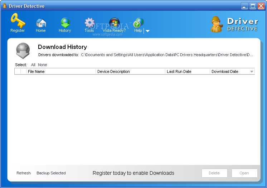Sort by Device Description column header
This screenshot has height=188, width=267.
pyautogui.click(x=130, y=71)
